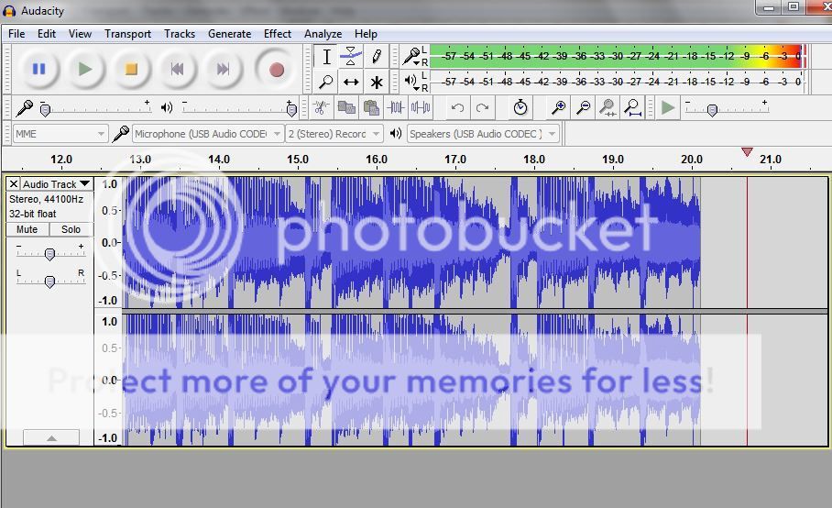Collapse the track with bottom arrow

(x=50, y=438)
